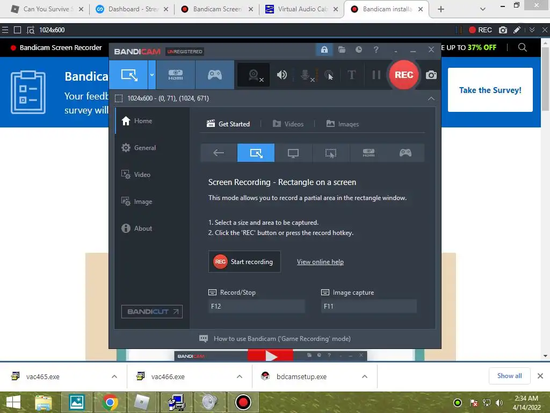550x413 pixels.
Task: Select rectangle on screen mode tile
Action: 256,153
